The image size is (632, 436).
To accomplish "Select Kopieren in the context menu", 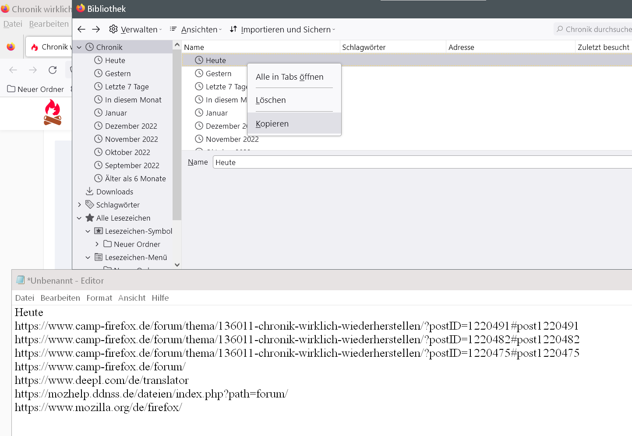I will (x=272, y=123).
